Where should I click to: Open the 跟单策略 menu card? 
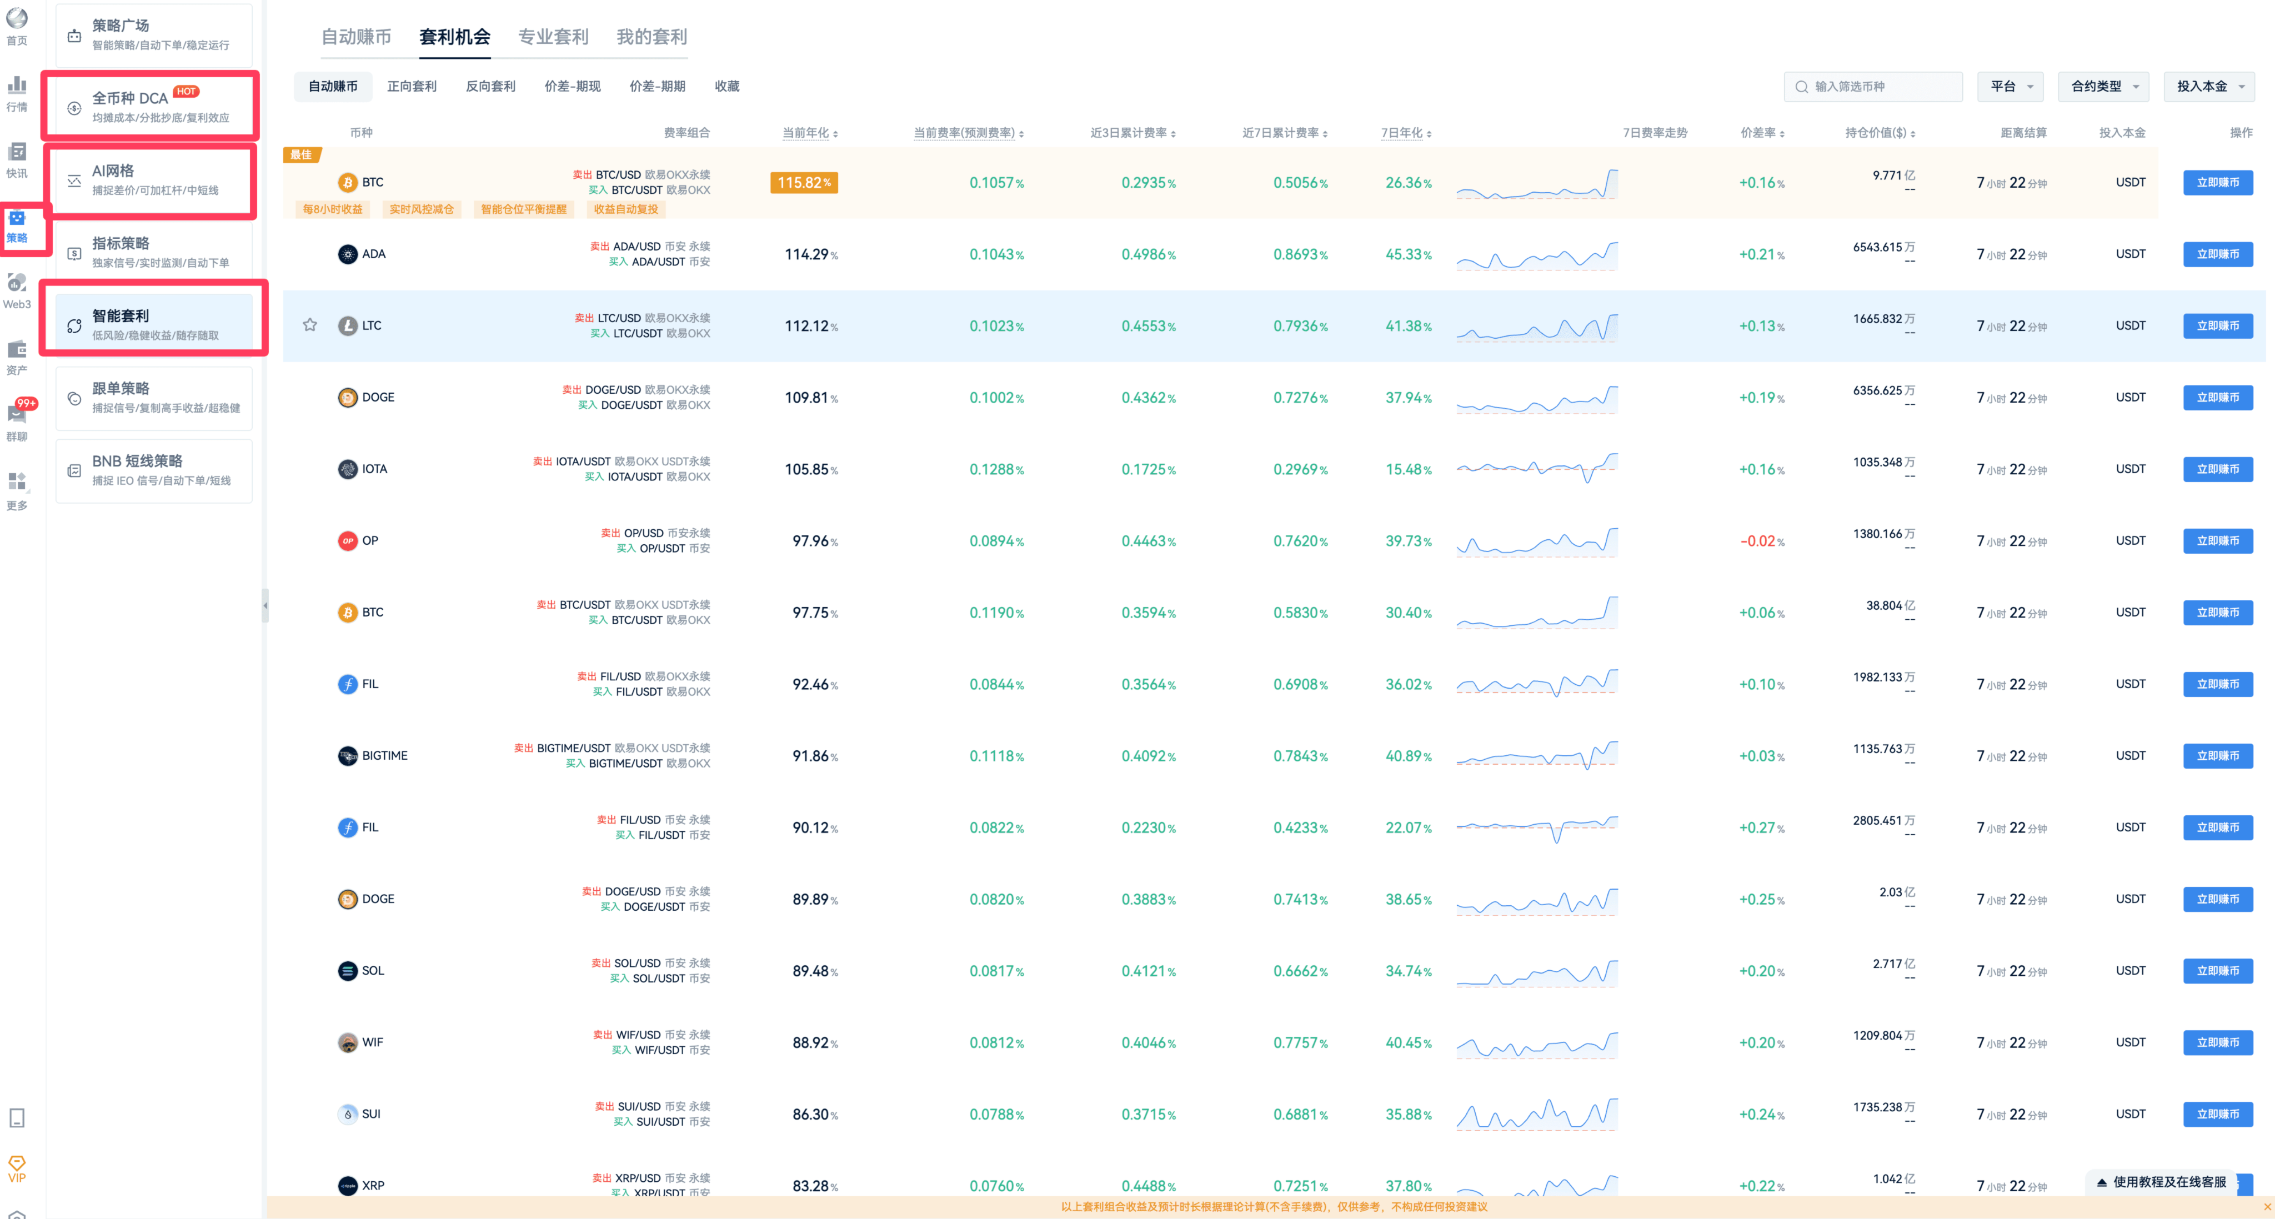point(154,398)
